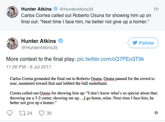Screen dimensions: 165x122
Task: Click @HunterAtkins35 handle under main name
Action: (x=40, y=48)
